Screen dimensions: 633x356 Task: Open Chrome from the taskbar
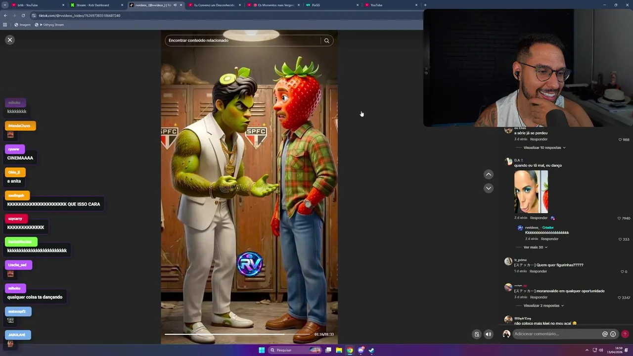point(350,350)
